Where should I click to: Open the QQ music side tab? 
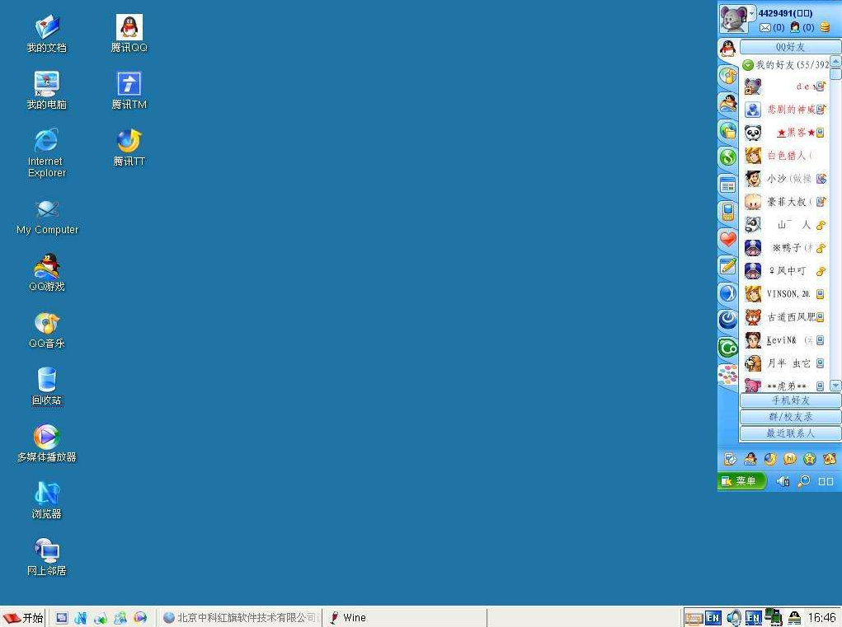click(727, 76)
